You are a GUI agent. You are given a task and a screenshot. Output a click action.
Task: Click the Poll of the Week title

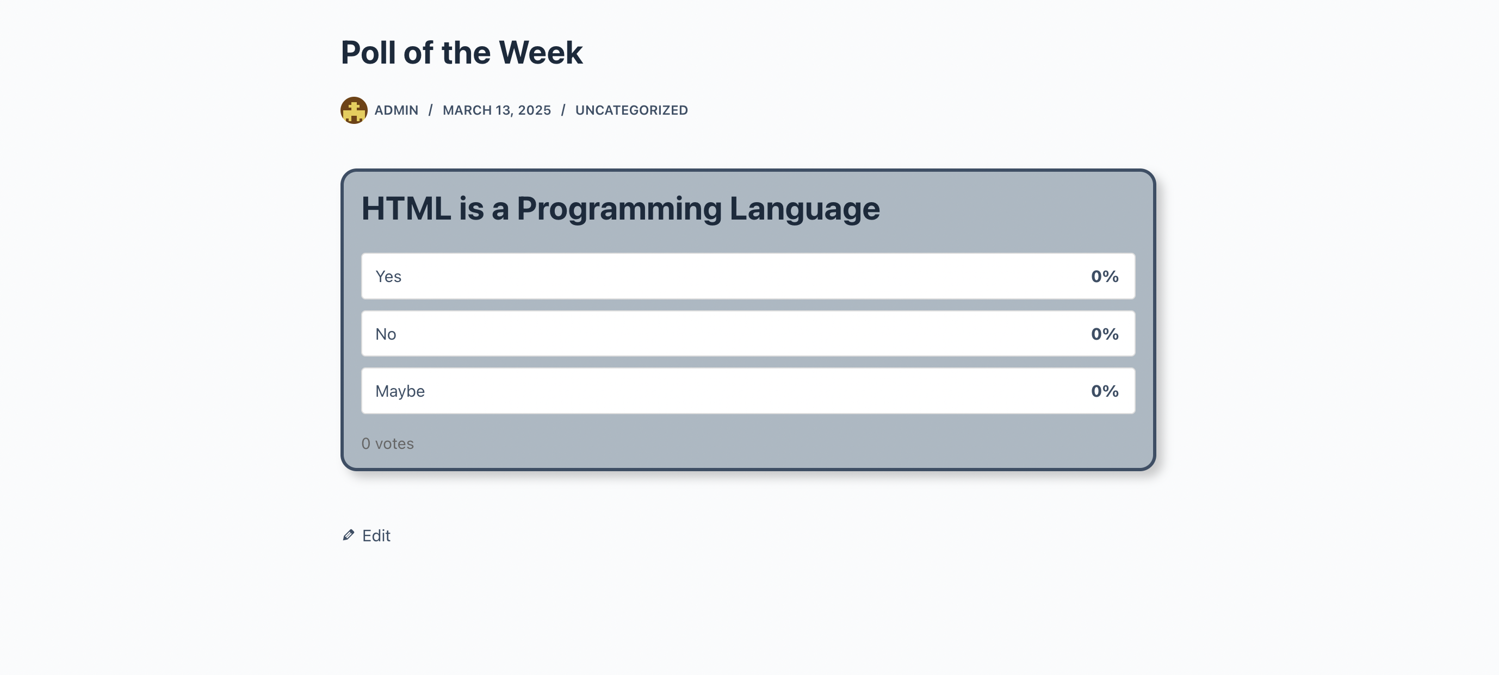point(461,52)
